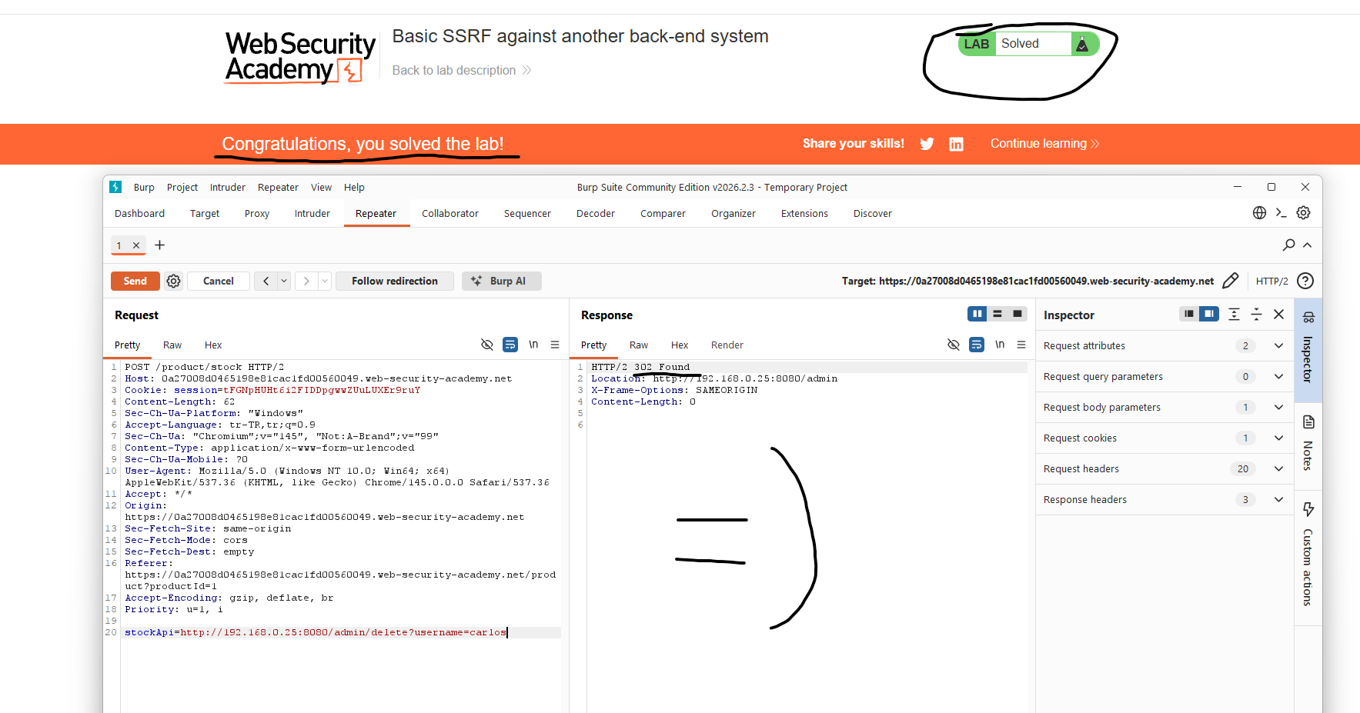The height and width of the screenshot is (713, 1360).
Task: Click the globe browser icon
Action: 1259,213
